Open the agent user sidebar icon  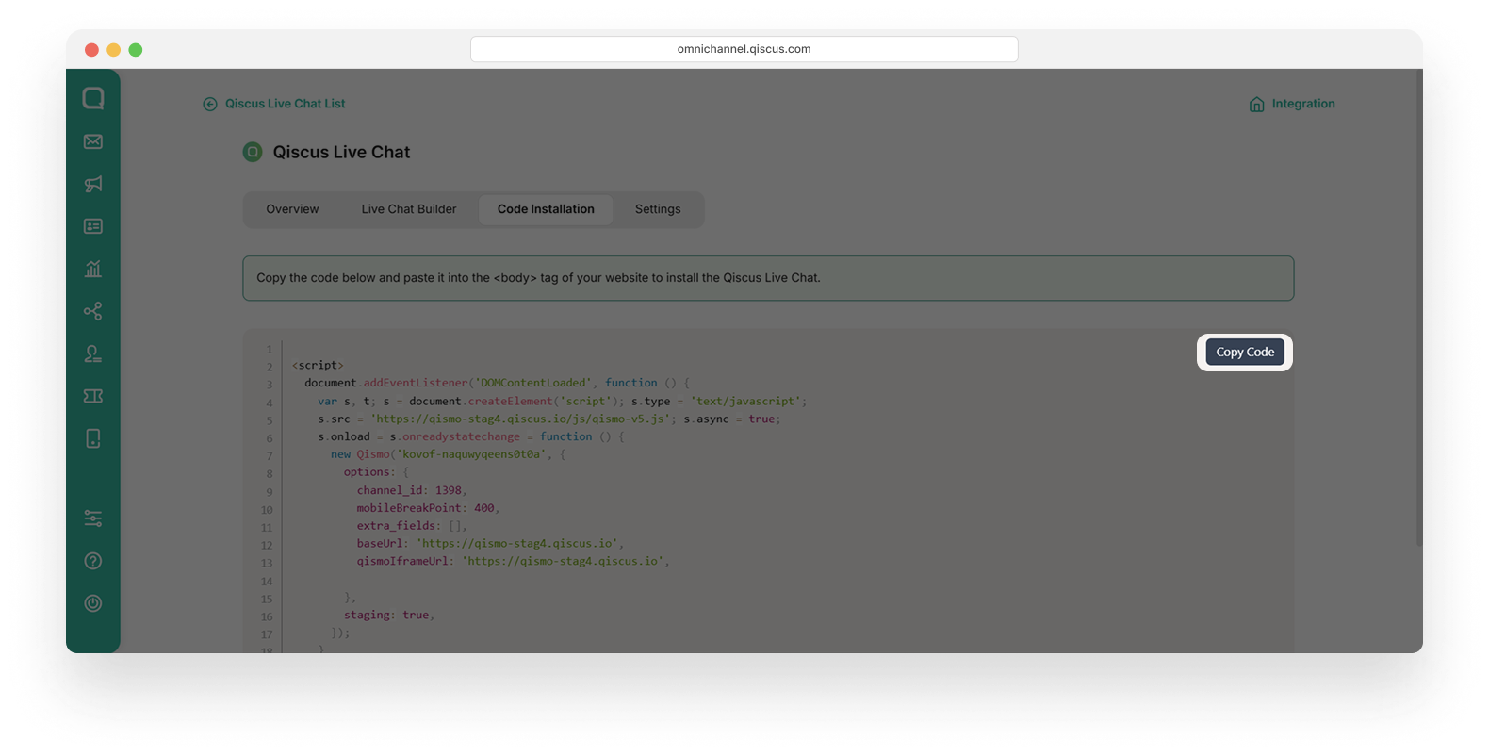pos(93,353)
